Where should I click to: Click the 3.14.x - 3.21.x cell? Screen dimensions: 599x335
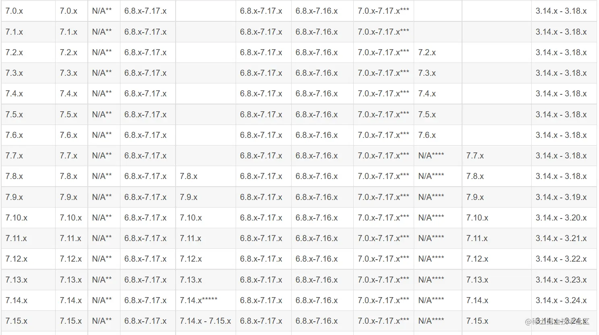(x=561, y=238)
